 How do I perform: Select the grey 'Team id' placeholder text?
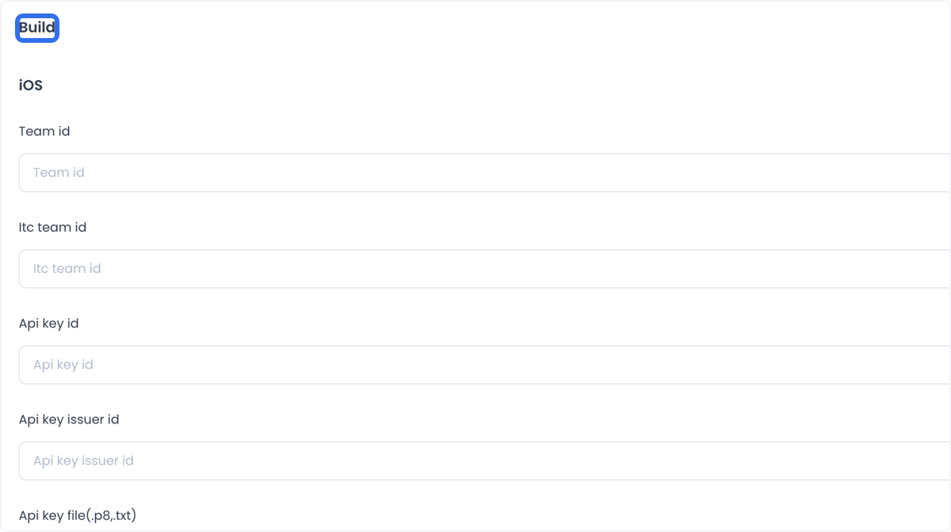(59, 173)
